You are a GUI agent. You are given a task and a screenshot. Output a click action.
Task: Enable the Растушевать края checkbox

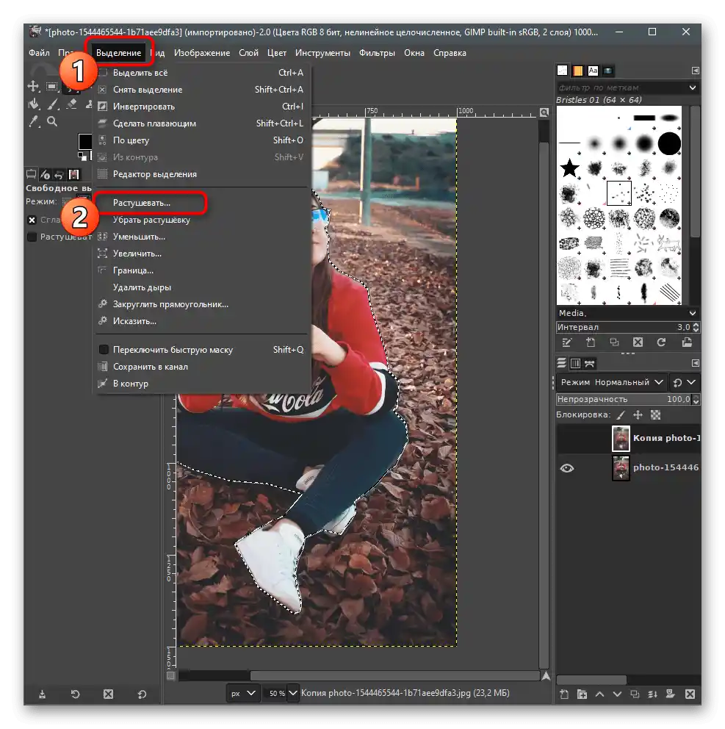pos(32,237)
